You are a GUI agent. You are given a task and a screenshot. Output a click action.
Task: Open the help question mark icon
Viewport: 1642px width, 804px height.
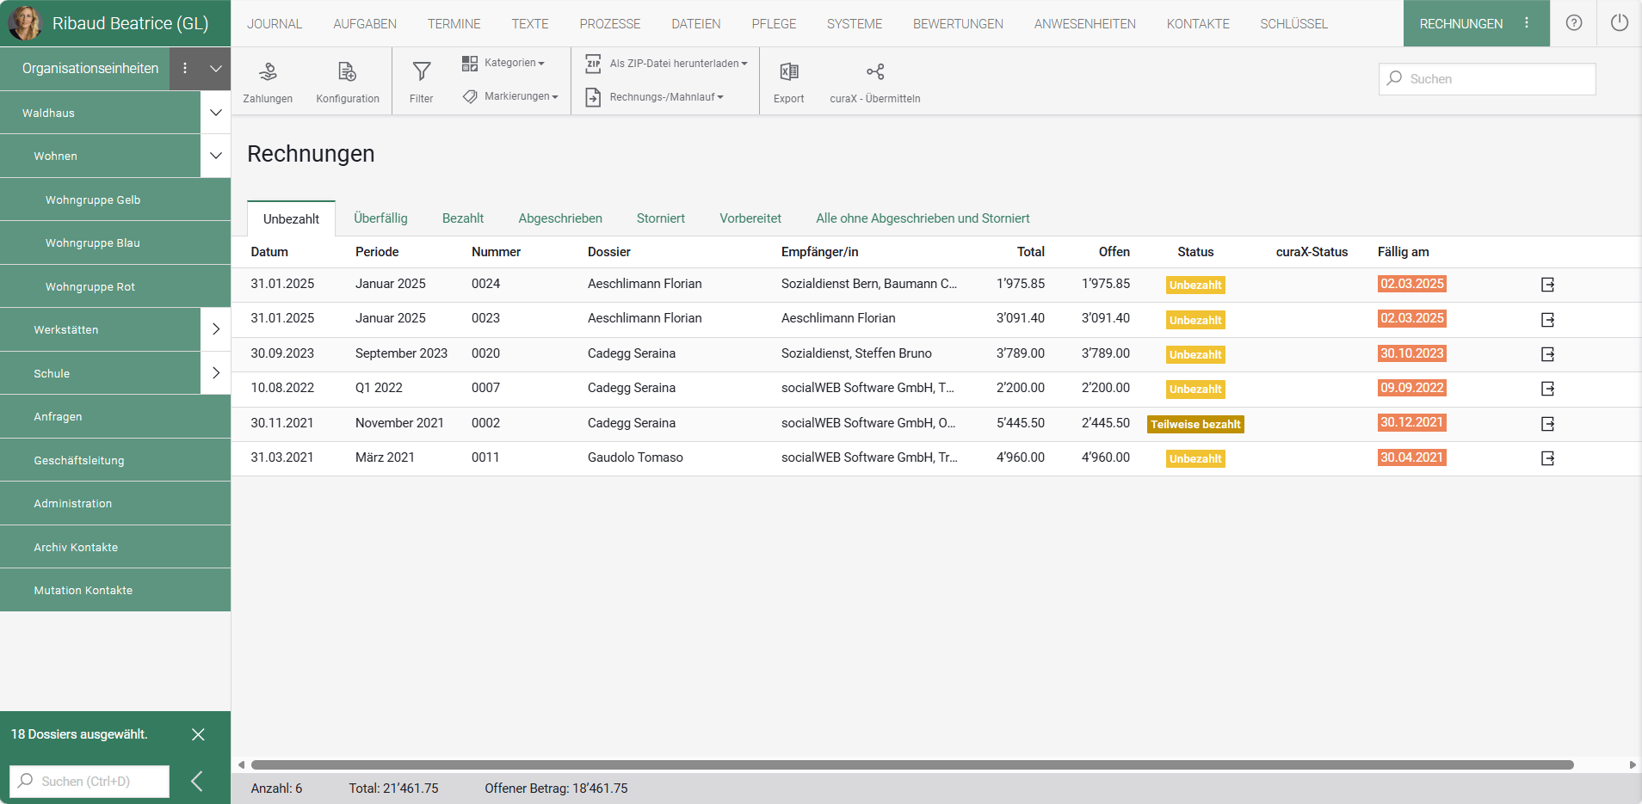click(x=1573, y=23)
